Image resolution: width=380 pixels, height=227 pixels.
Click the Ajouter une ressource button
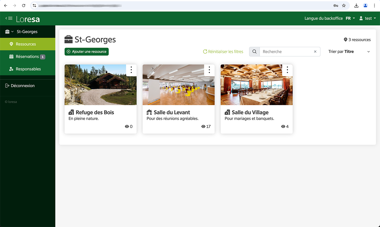pos(87,52)
